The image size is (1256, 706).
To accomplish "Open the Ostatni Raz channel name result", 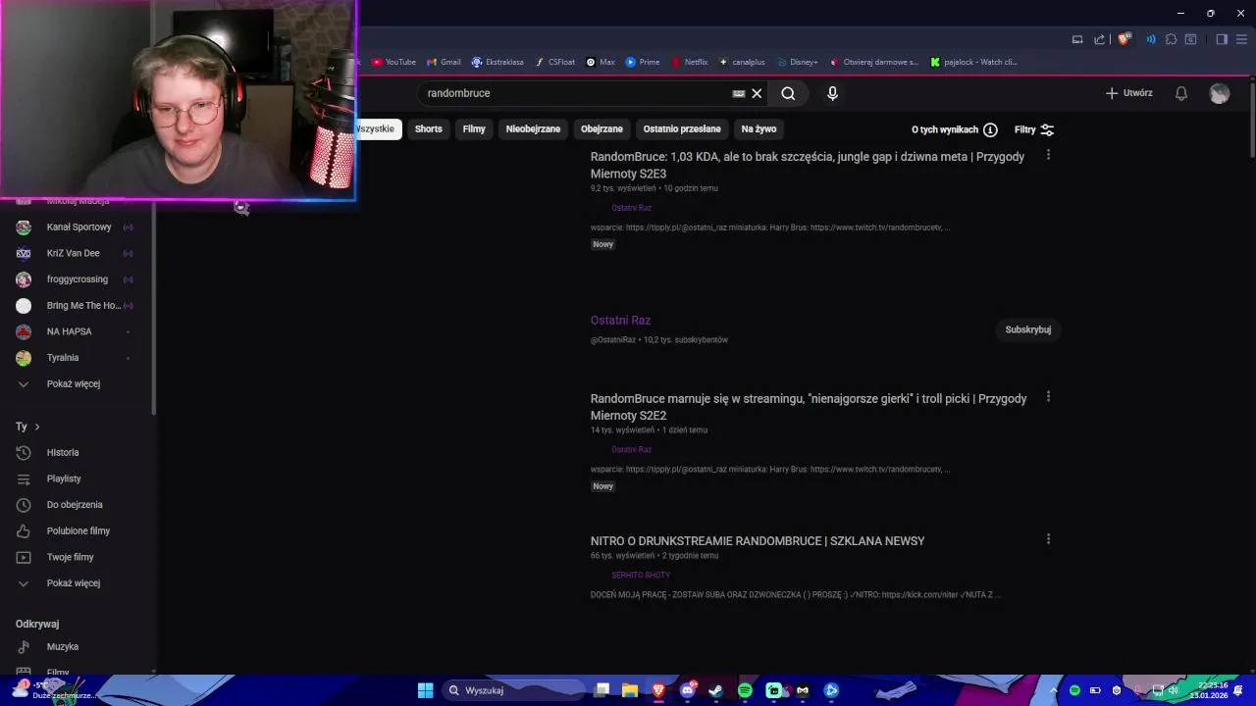I will tap(620, 321).
